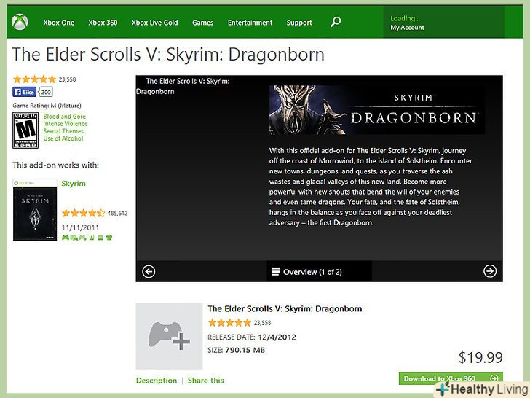The height and width of the screenshot is (398, 530).
Task: Click the page title heading The Elder Scrolls V
Action: [x=168, y=54]
